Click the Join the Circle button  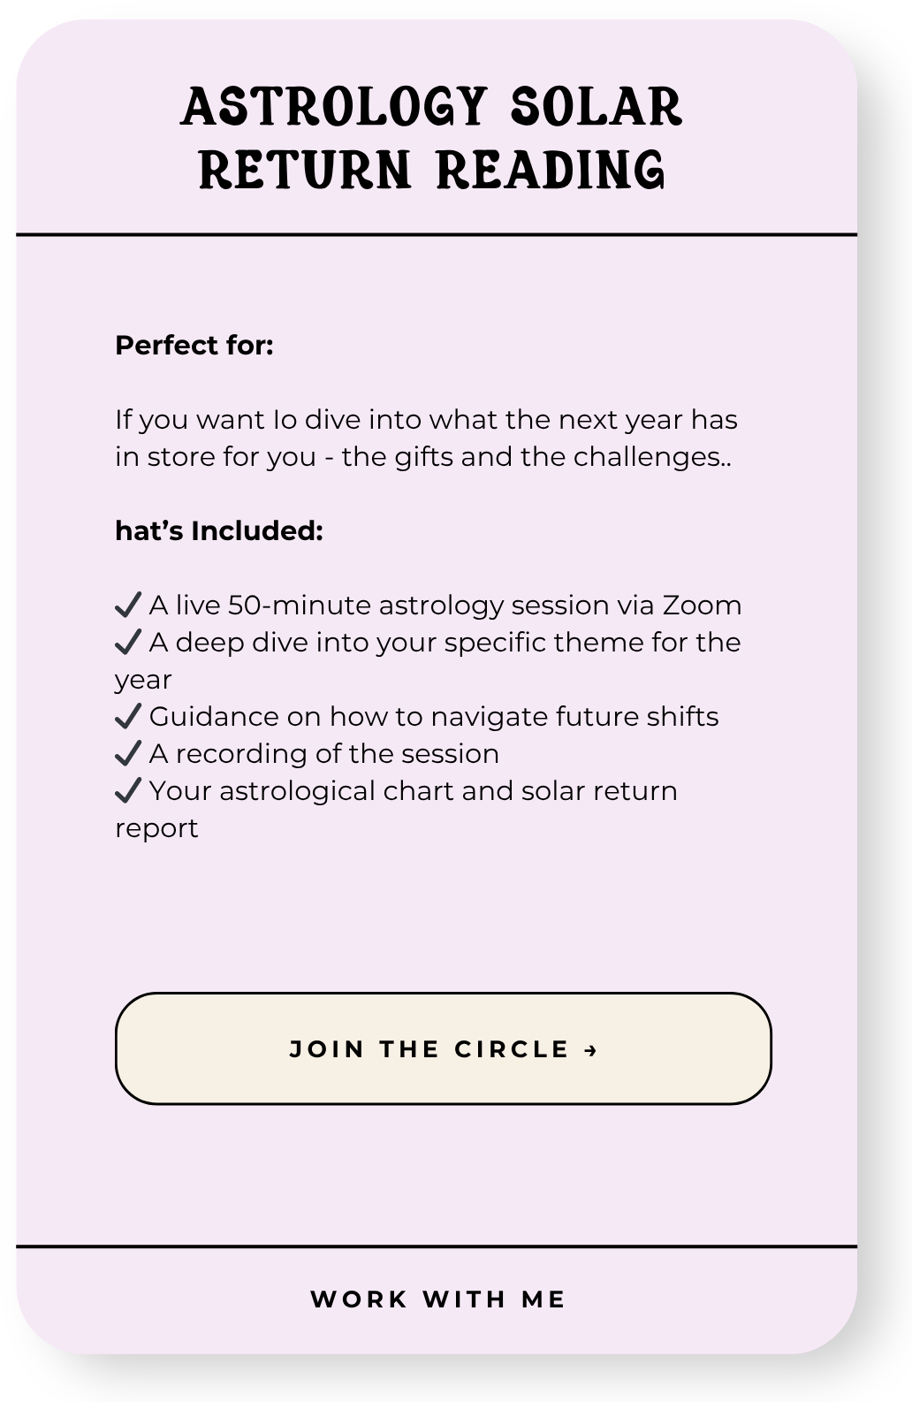point(443,1048)
